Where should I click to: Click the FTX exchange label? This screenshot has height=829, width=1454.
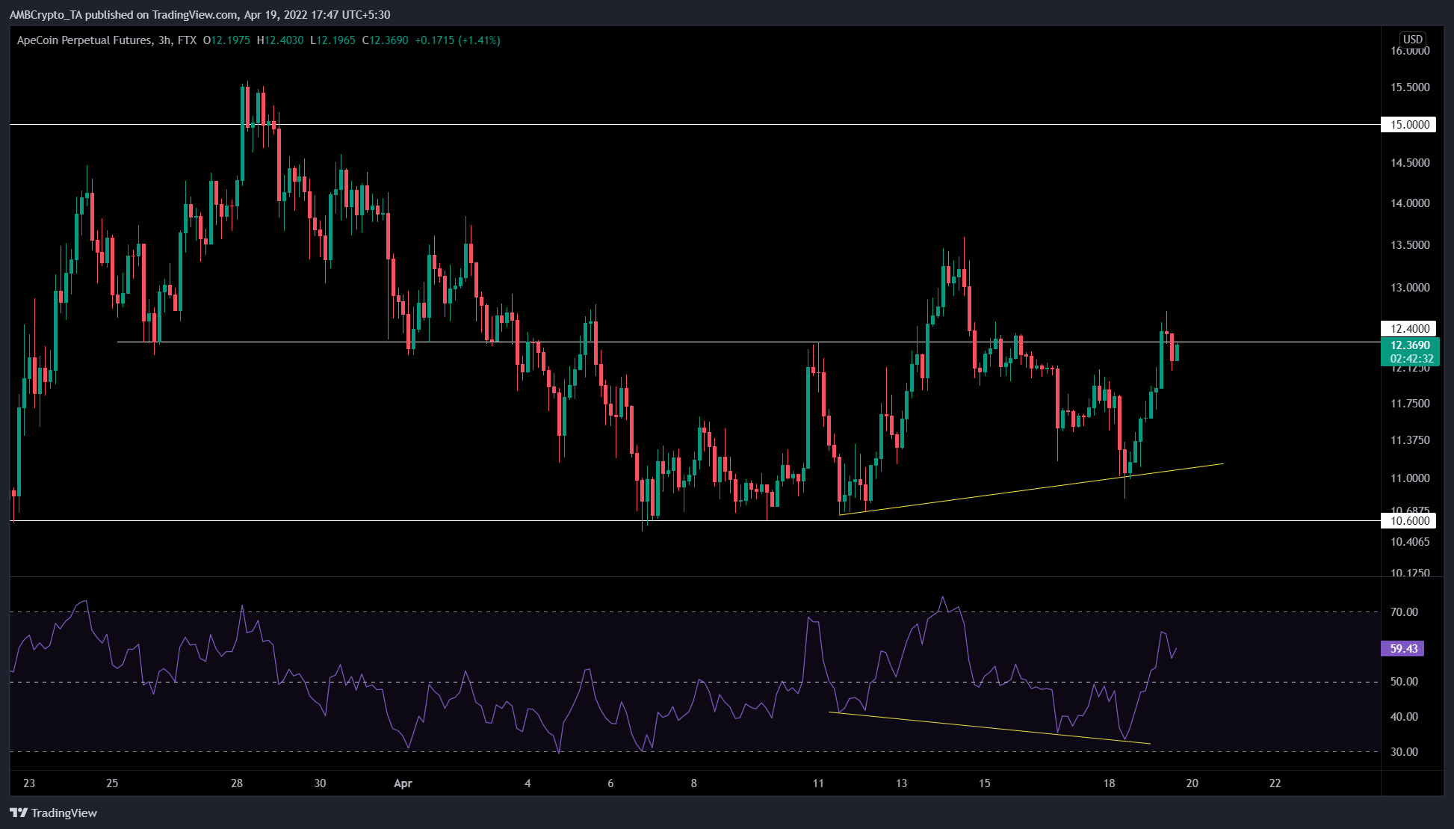pyautogui.click(x=187, y=40)
